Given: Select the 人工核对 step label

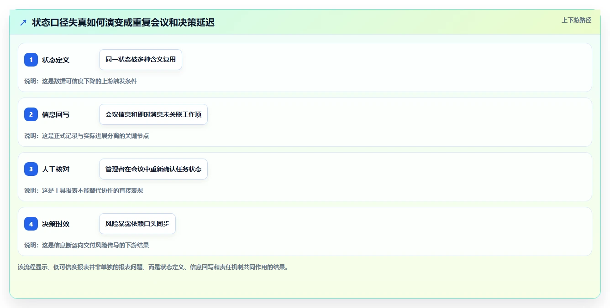Looking at the screenshot, I should coord(56,169).
